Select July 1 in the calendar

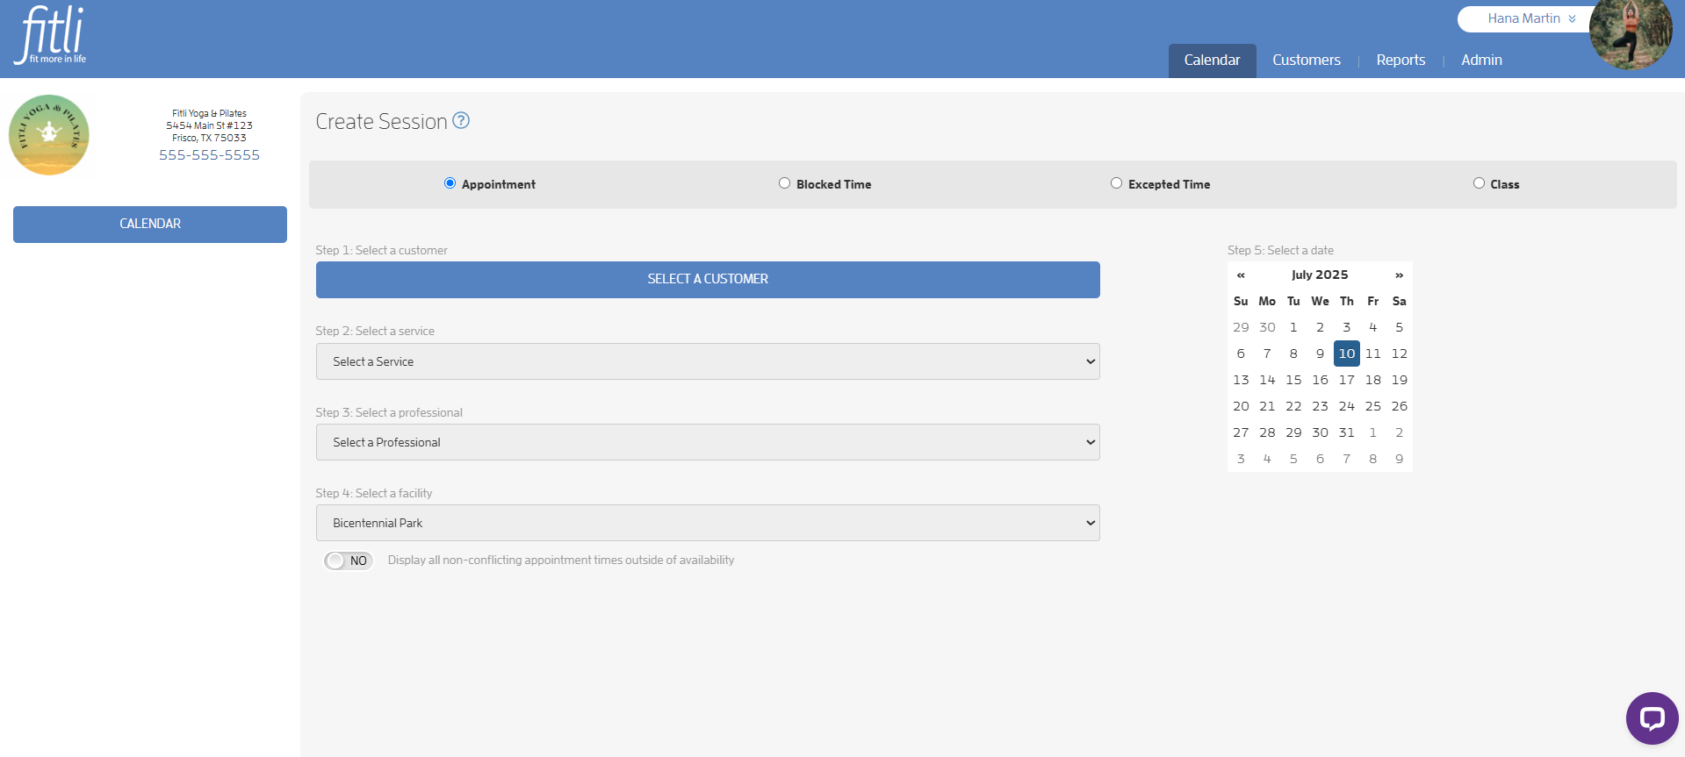(x=1293, y=327)
